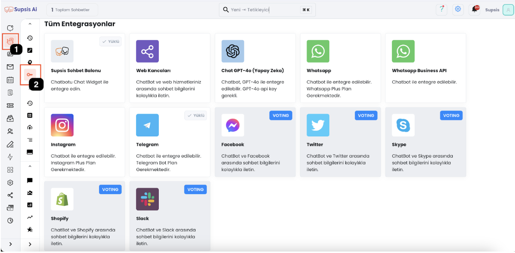Viewport: 515px width, 253px height.
Task: Click the Tüm Entegrasyonlar heading
Action: coord(80,24)
